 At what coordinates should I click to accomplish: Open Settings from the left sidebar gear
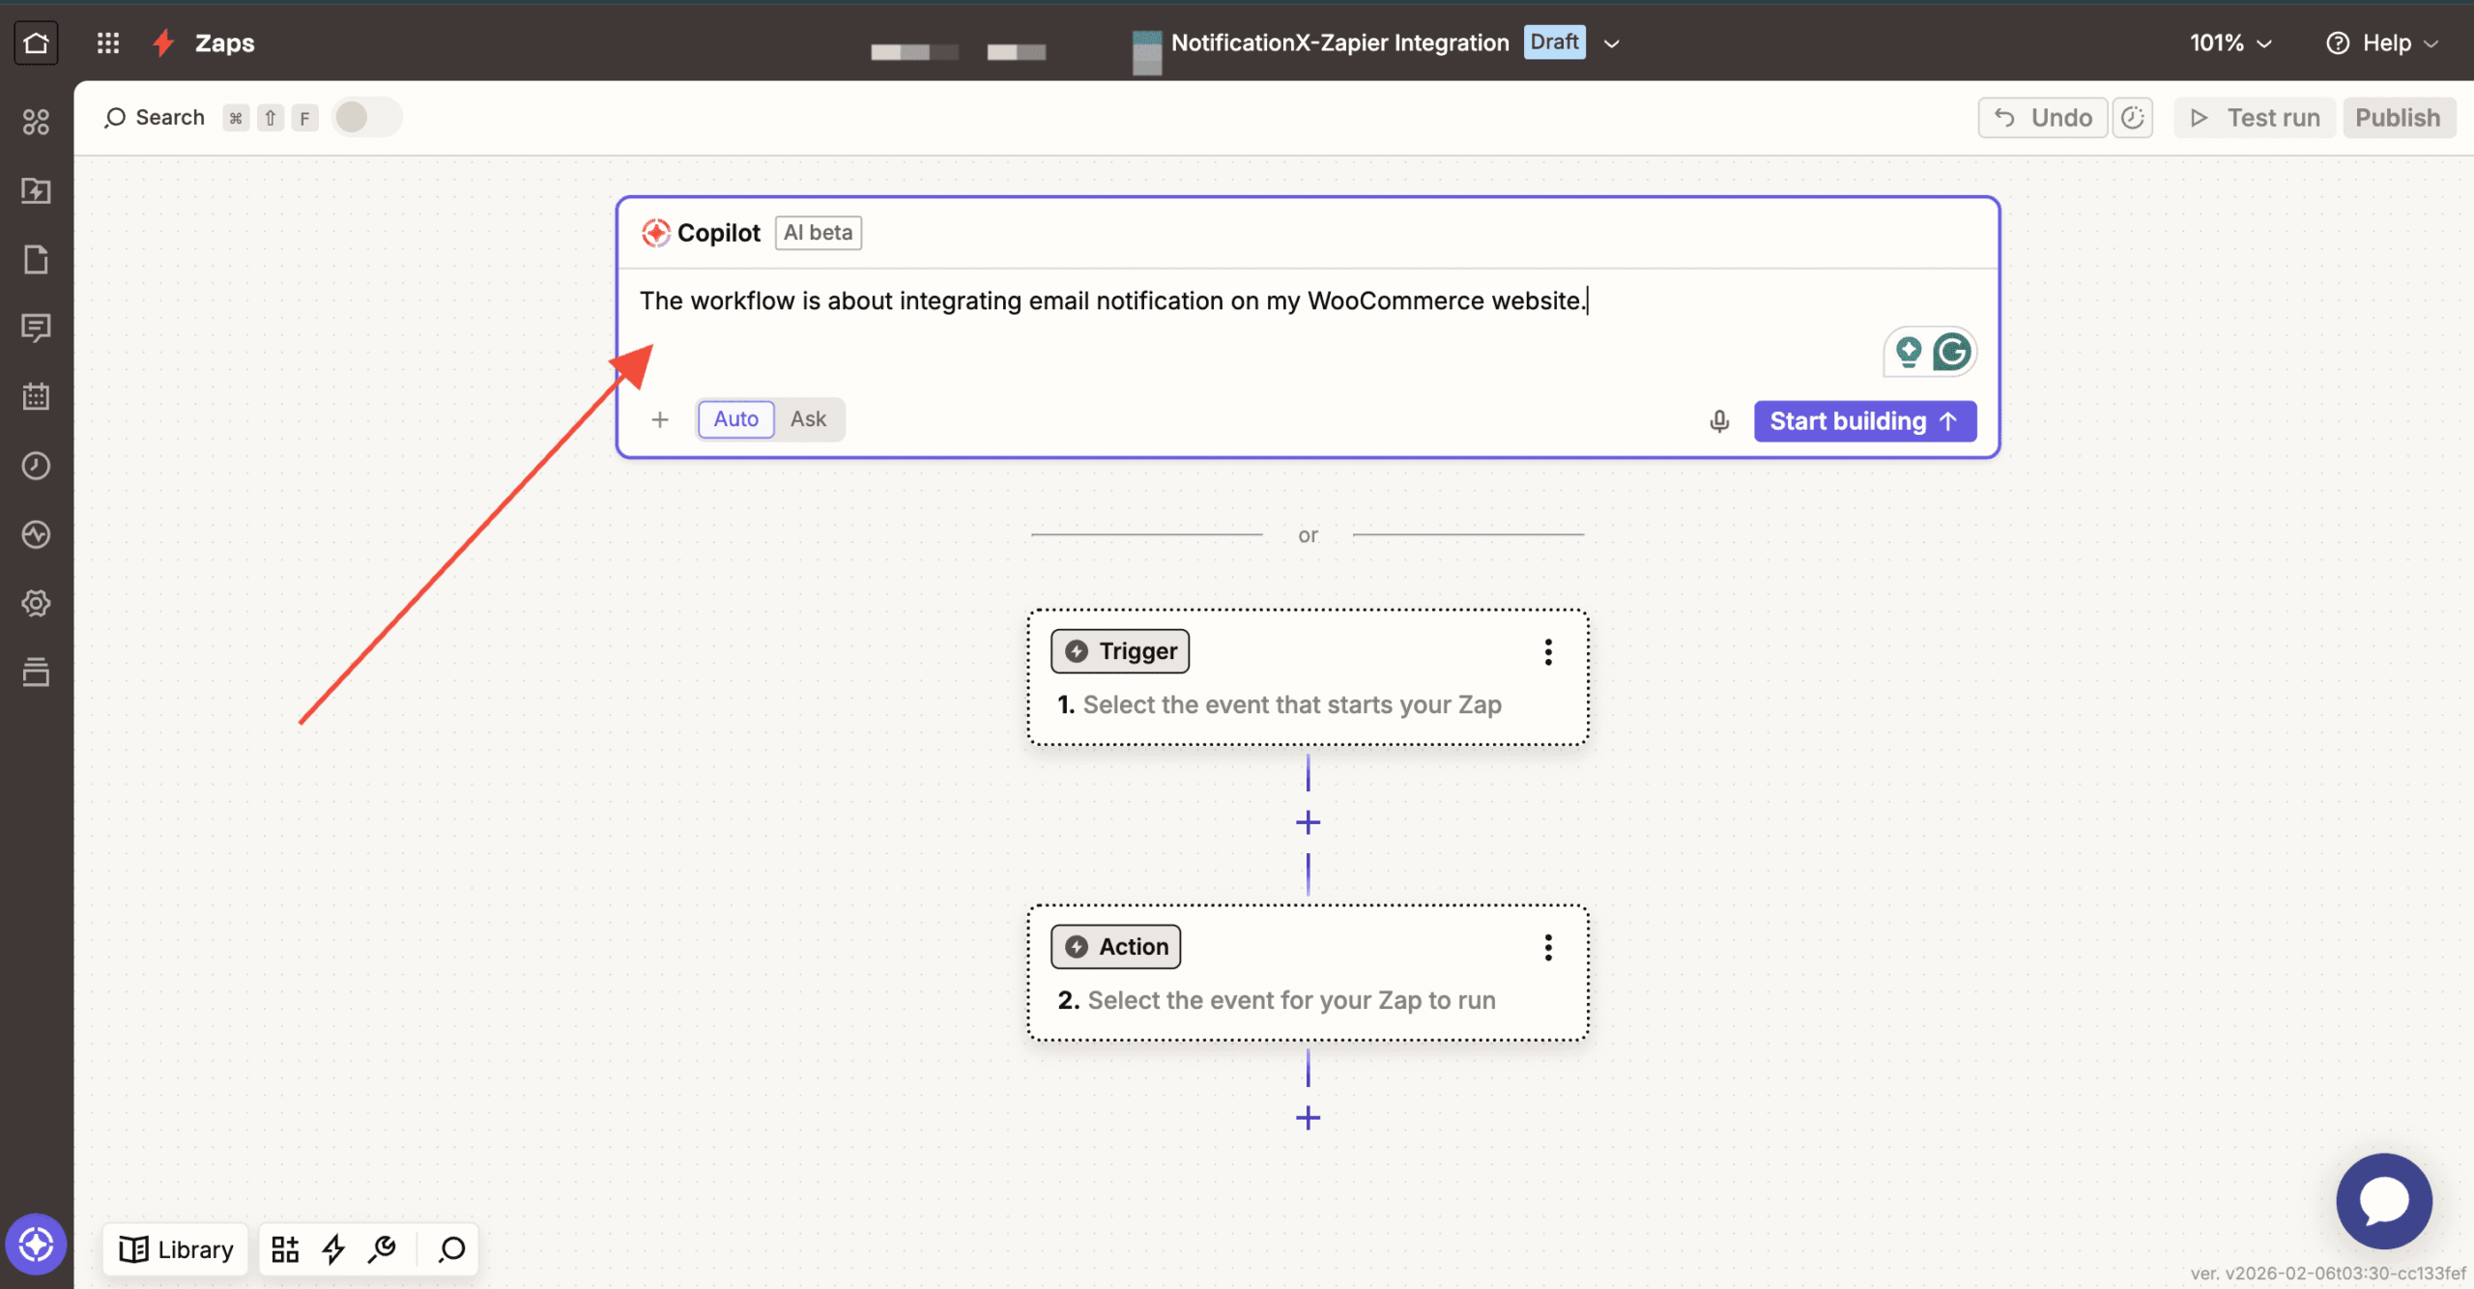pyautogui.click(x=36, y=603)
